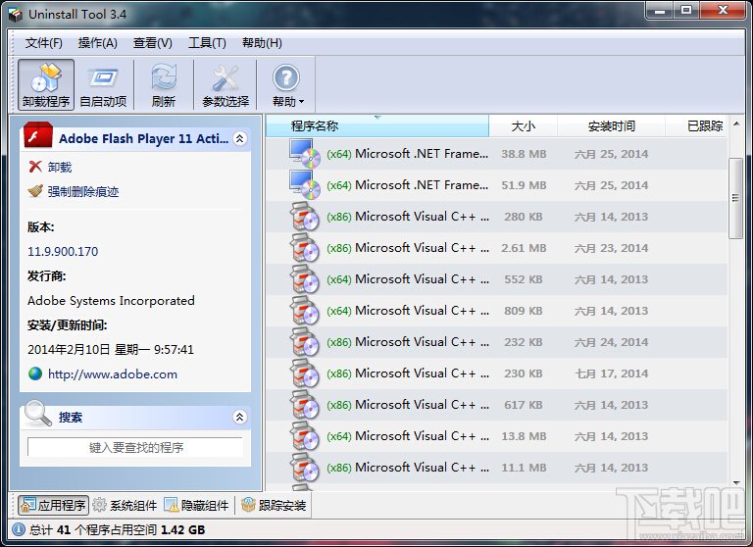Open the http://www.adobe.com link
Viewport: 753px width, 547px height.
click(x=113, y=374)
